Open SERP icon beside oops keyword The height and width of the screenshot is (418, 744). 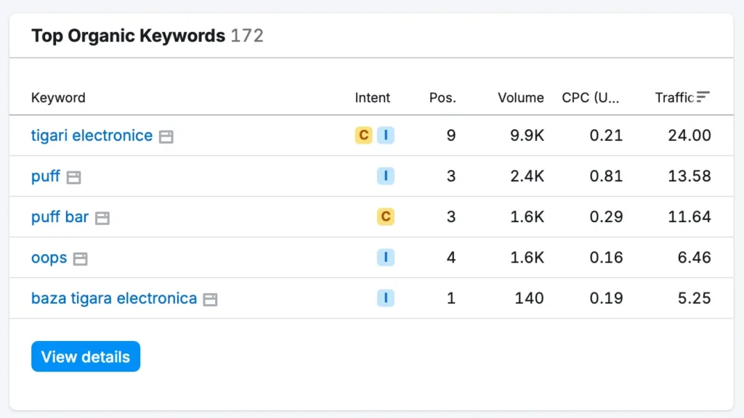(x=80, y=259)
